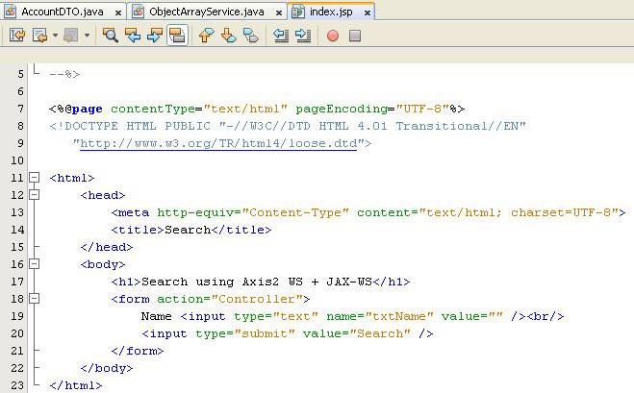
Task: Collapse the <html> code fold
Action: 35,178
